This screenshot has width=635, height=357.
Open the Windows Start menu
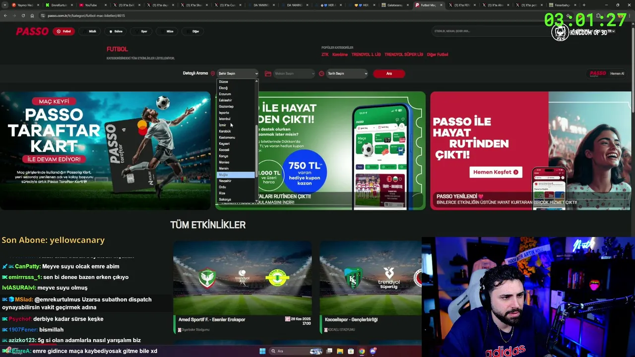262,351
